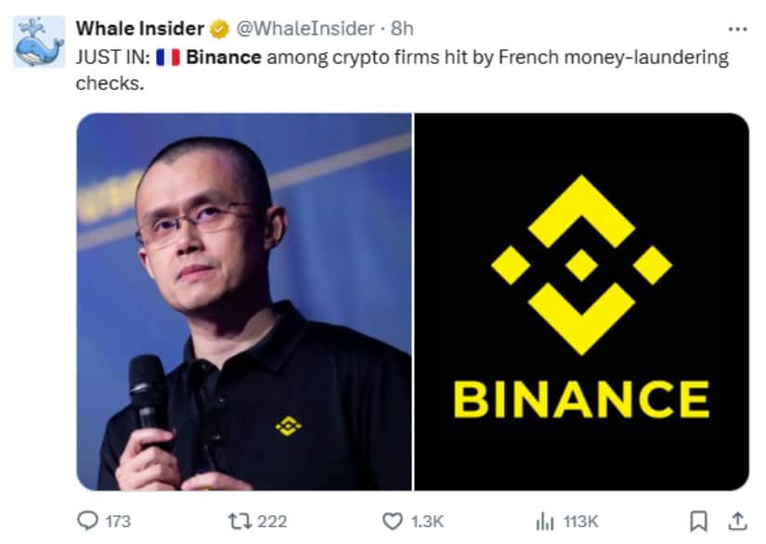Image resolution: width=766 pixels, height=544 pixels.
Task: Open the @WhaleInsider handle link
Action: point(305,29)
